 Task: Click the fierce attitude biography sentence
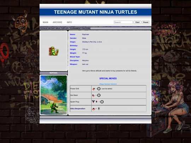click(x=110, y=71)
